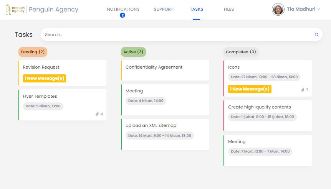The width and height of the screenshot is (331, 189).
Task: Expand the user menu chevron
Action: click(x=319, y=9)
